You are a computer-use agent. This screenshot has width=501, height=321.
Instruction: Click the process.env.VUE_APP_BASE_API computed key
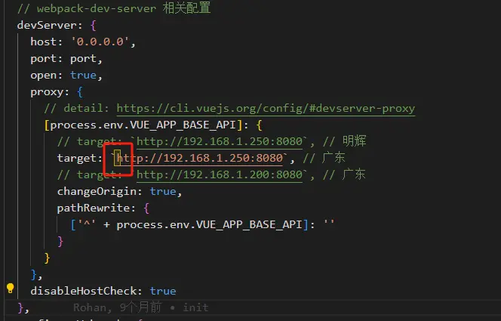[x=143, y=125]
